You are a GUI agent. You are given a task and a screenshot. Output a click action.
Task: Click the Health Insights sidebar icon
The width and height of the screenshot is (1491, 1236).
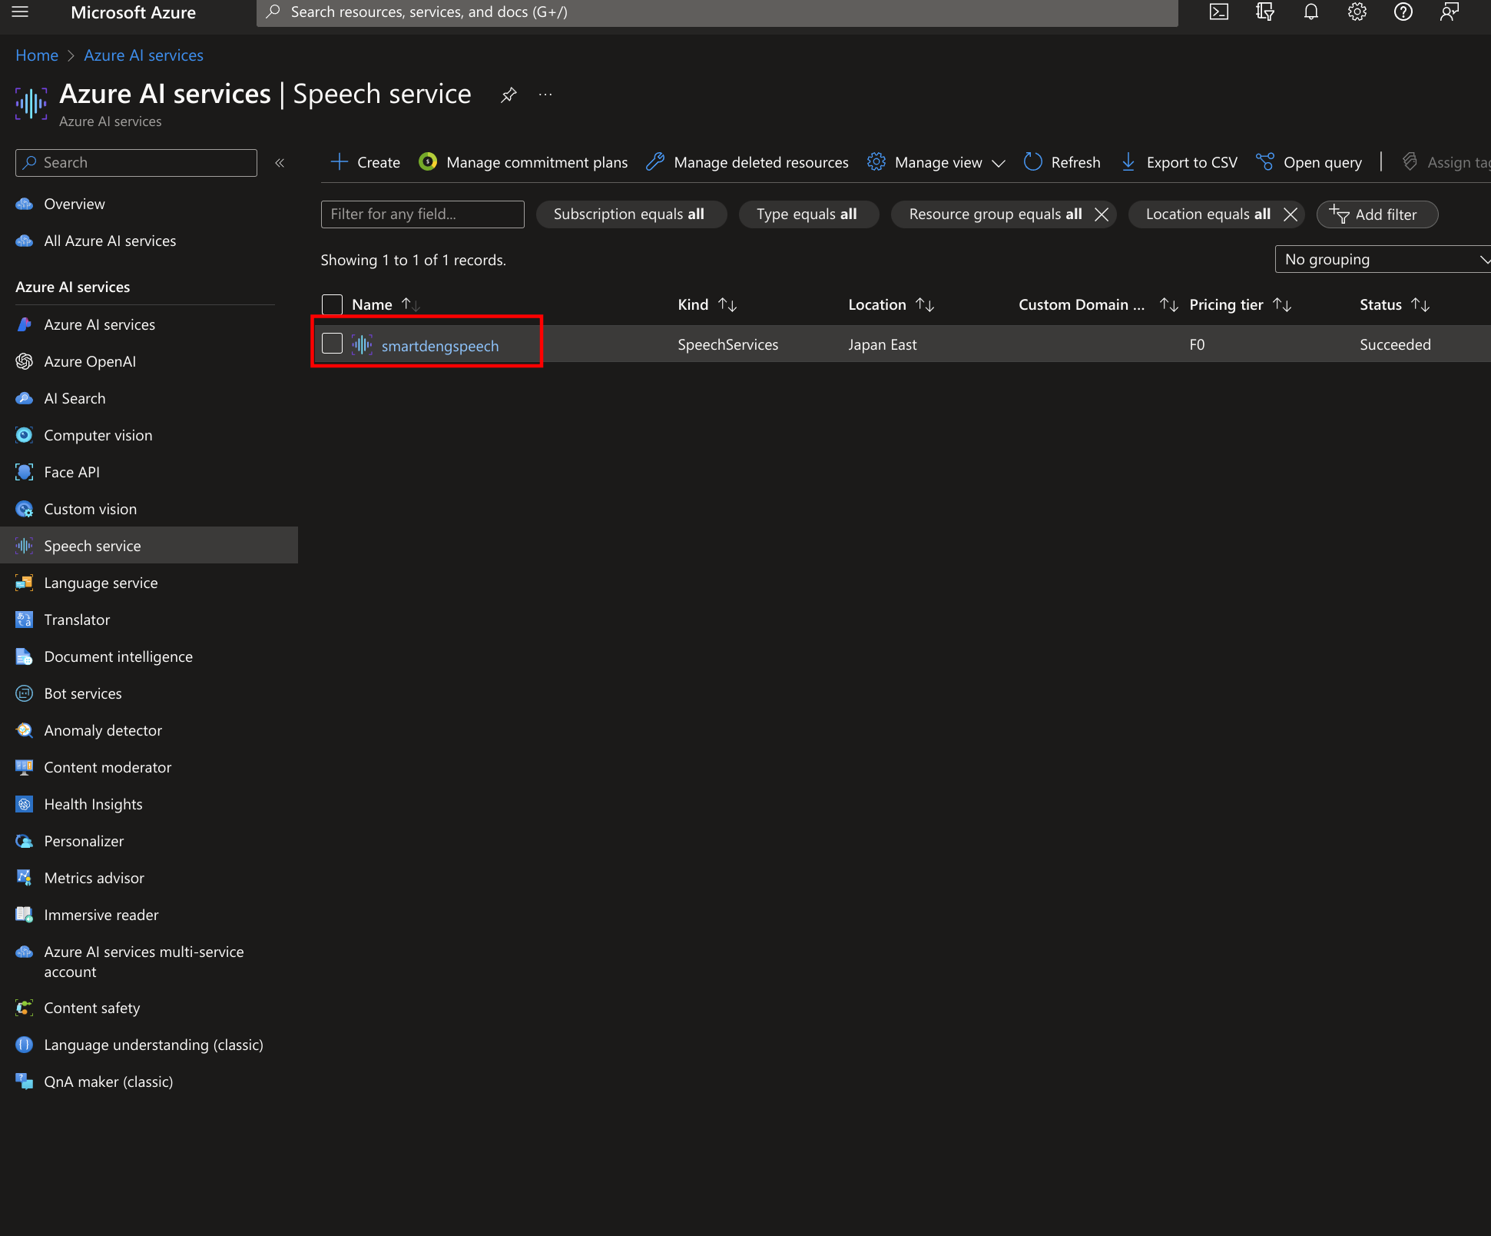pos(25,804)
